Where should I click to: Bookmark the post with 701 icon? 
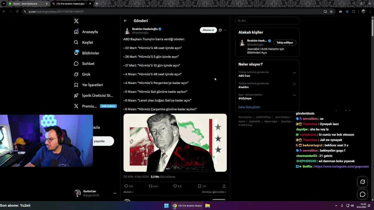pyautogui.click(x=200, y=186)
